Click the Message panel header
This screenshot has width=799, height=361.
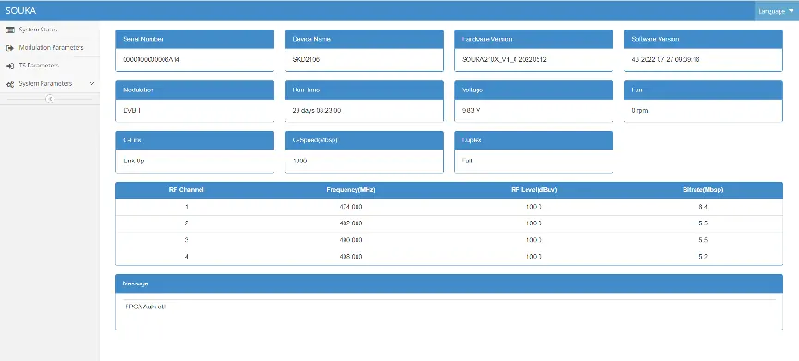[449, 283]
